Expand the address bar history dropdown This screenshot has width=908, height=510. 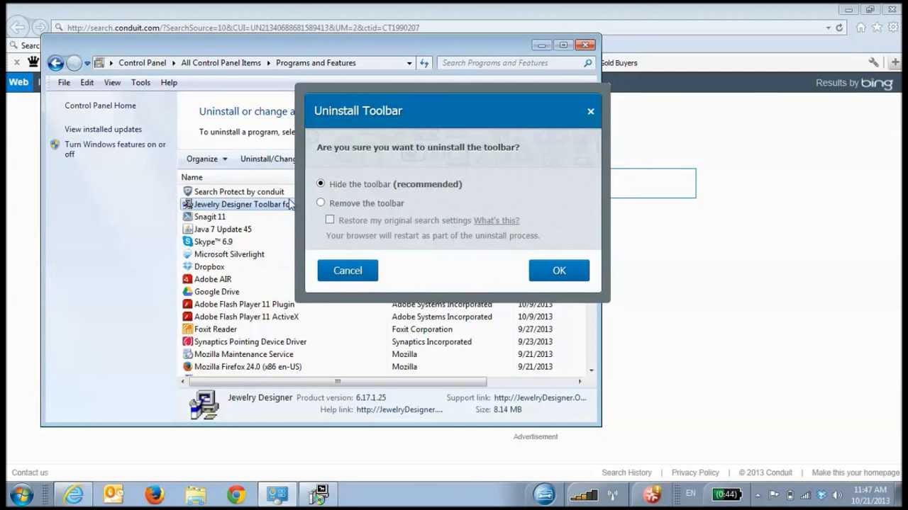[x=409, y=63]
